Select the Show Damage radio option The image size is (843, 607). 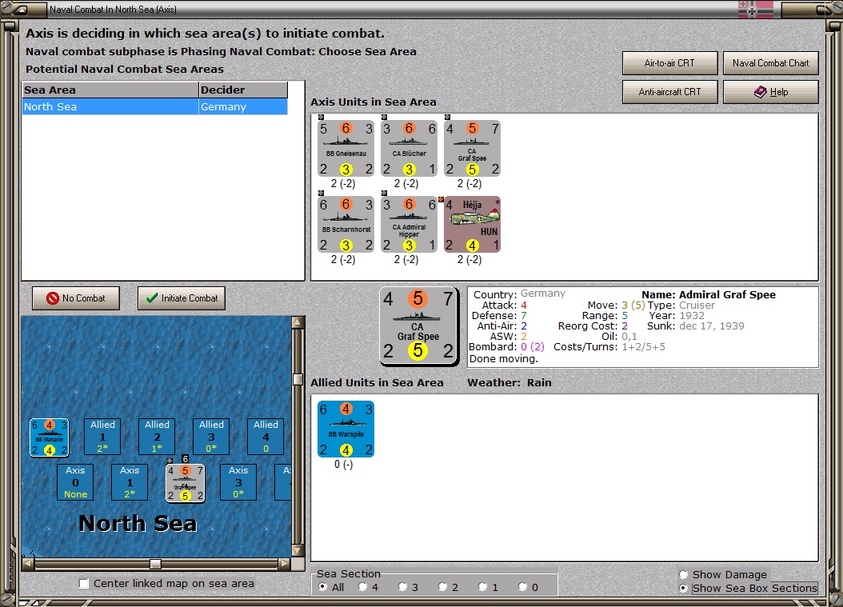coord(684,575)
